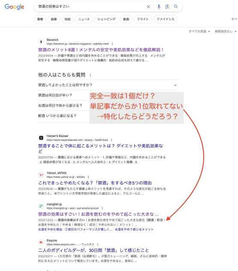
Task: Open more options beside Beverich URL
Action: [x=112, y=44]
